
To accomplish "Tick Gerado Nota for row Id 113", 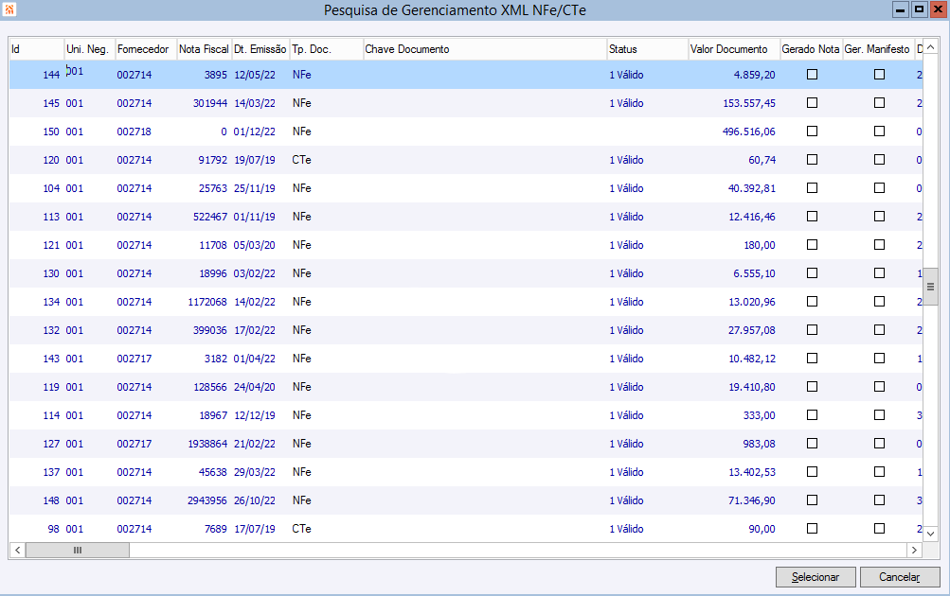I will point(813,217).
